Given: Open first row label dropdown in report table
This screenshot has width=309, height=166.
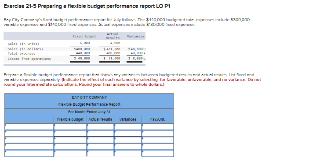Looking at the screenshot, I should [29, 127].
